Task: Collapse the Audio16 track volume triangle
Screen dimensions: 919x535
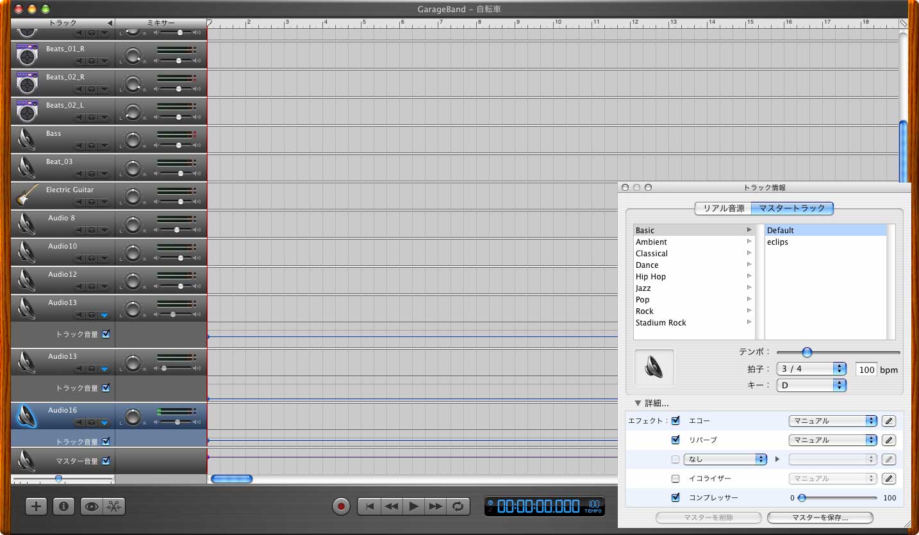Action: click(104, 424)
